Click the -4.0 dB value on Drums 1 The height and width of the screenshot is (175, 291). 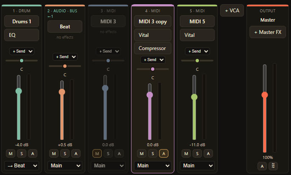pos(22,145)
